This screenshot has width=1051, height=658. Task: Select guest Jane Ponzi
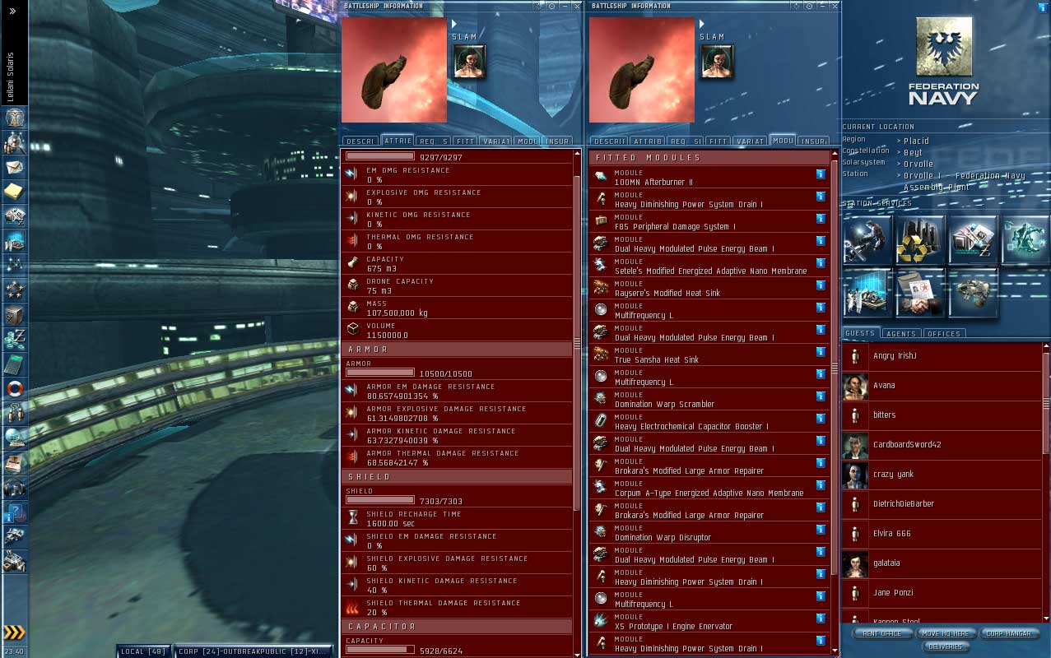(942, 593)
